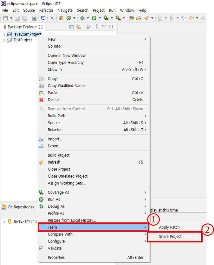Open the External Tools dropdown arrow
This screenshot has width=214, height=265.
[124, 18]
